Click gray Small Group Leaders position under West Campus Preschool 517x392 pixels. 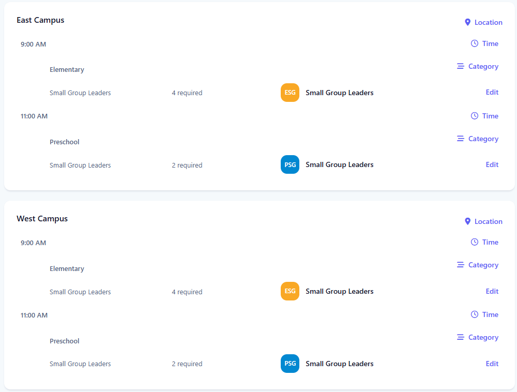click(x=80, y=364)
